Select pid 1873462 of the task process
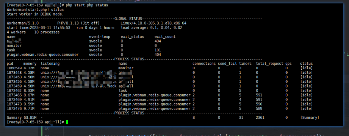 tap(14, 91)
